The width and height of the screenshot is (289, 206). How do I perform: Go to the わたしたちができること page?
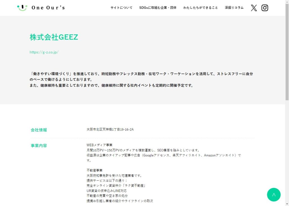click(200, 8)
